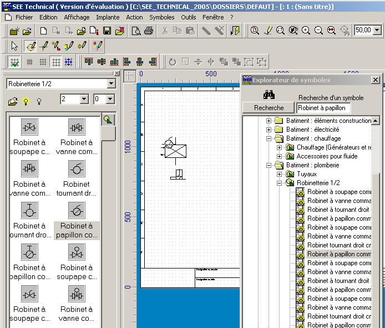The width and height of the screenshot is (385, 328).
Task: Click the zoom out minus magnifier
Action: (x=318, y=31)
